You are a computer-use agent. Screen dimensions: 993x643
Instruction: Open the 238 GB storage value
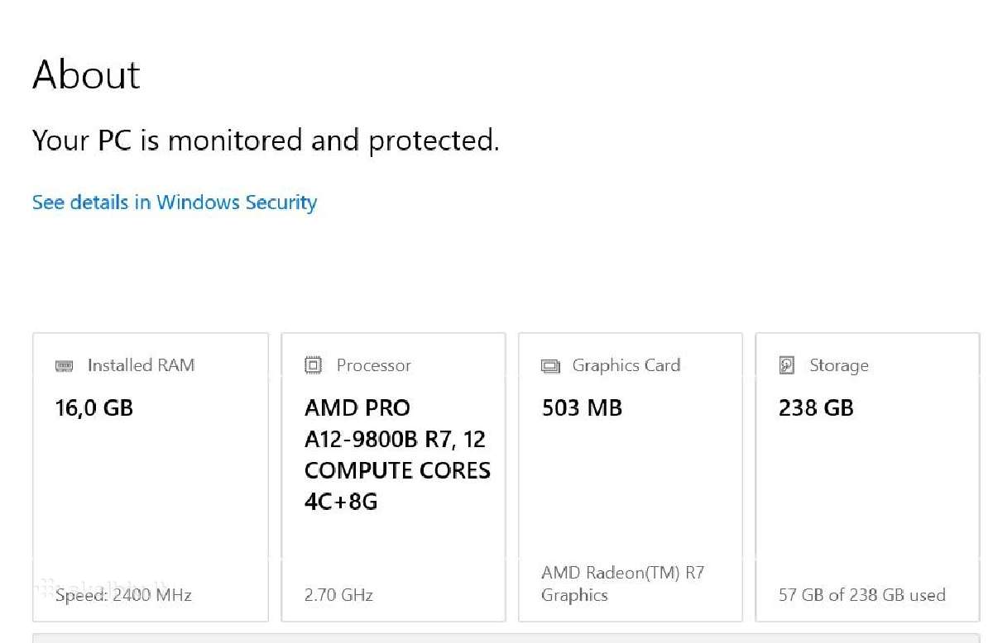pos(816,407)
